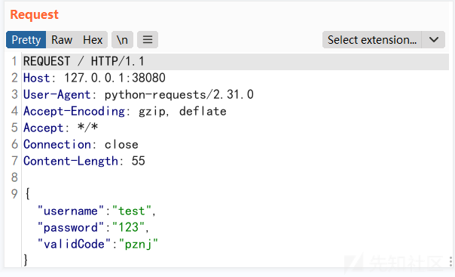Switch to the Pretty view tab

26,40
